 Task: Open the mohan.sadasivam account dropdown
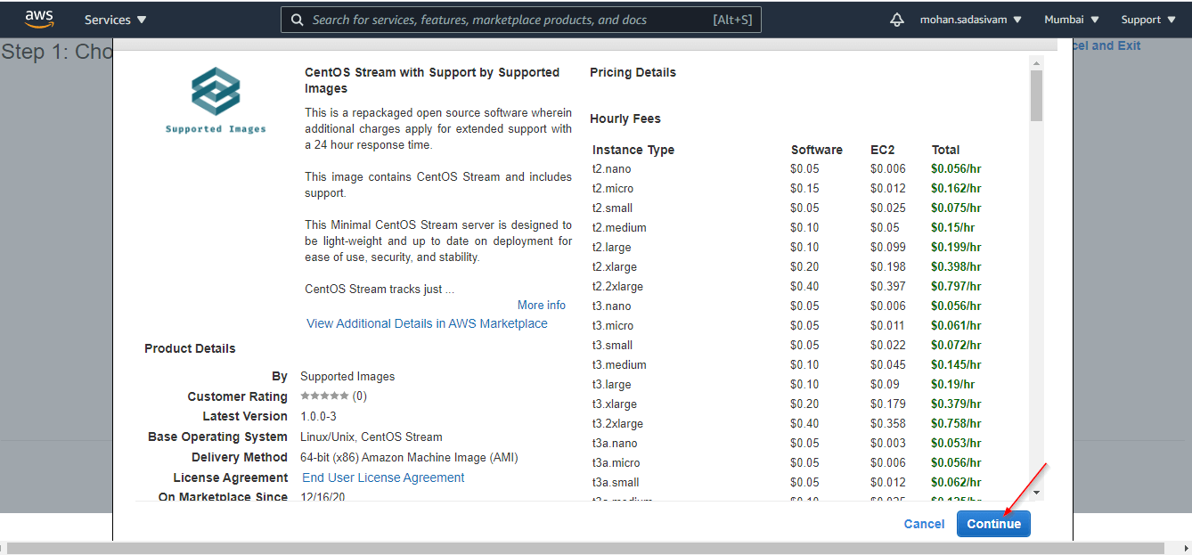tap(970, 20)
